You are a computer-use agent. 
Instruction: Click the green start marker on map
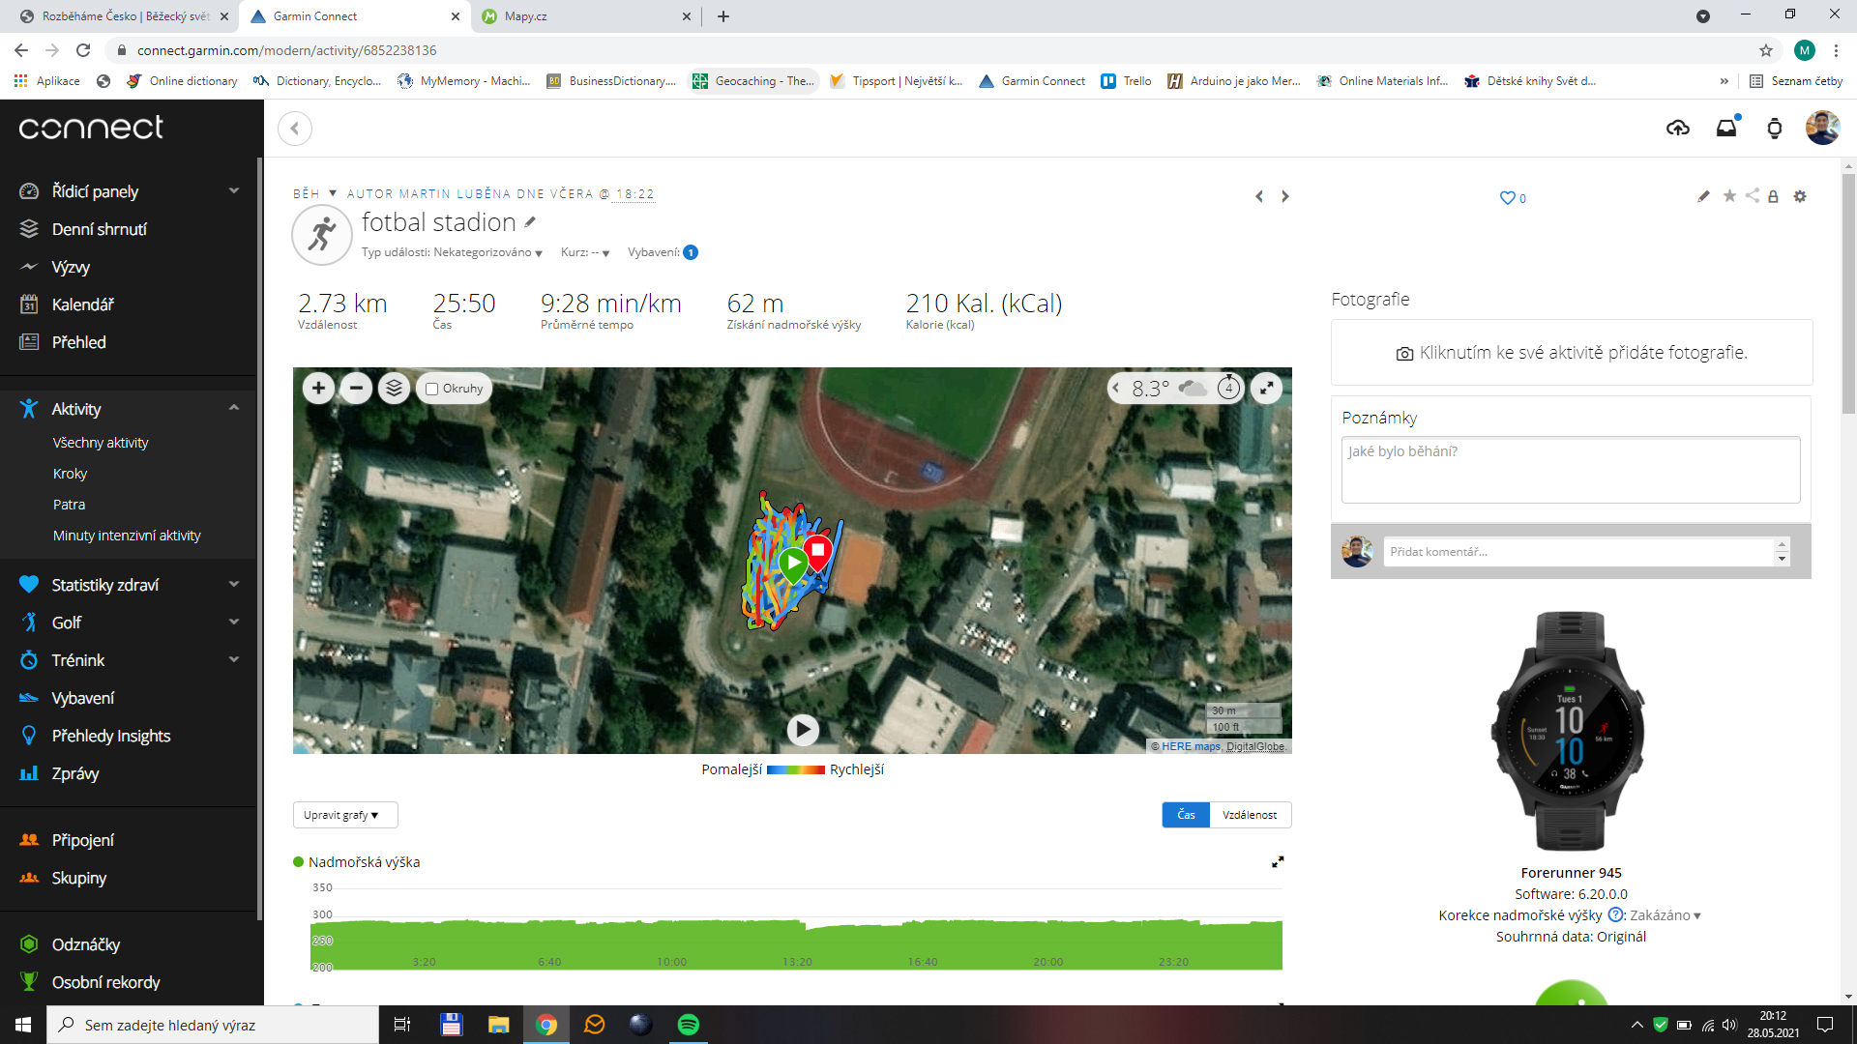[x=793, y=563]
